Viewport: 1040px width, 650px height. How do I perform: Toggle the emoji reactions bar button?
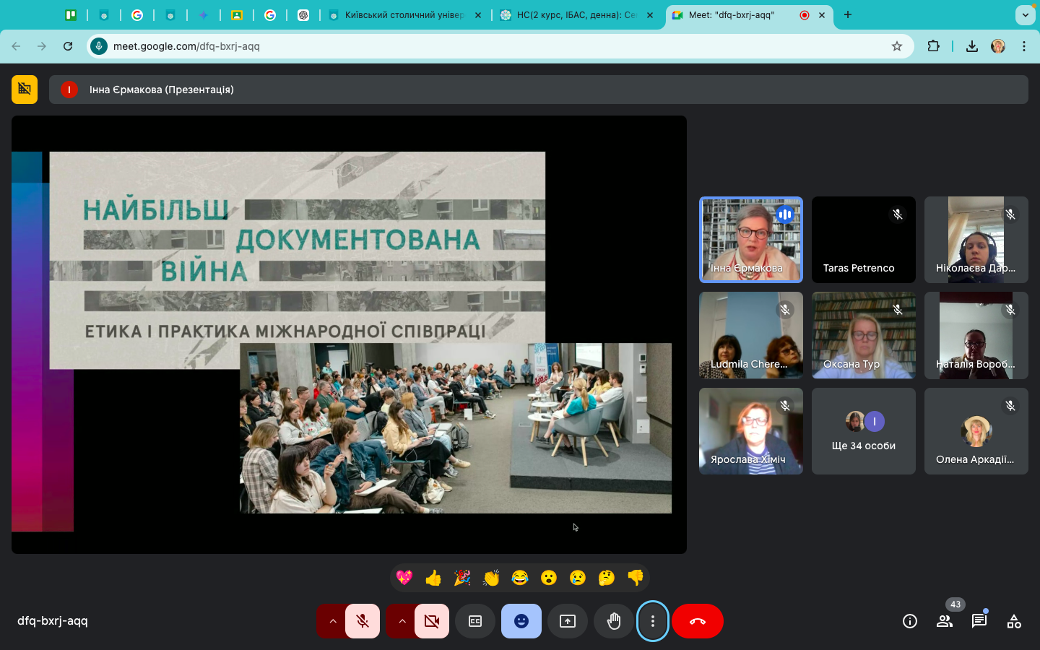521,621
